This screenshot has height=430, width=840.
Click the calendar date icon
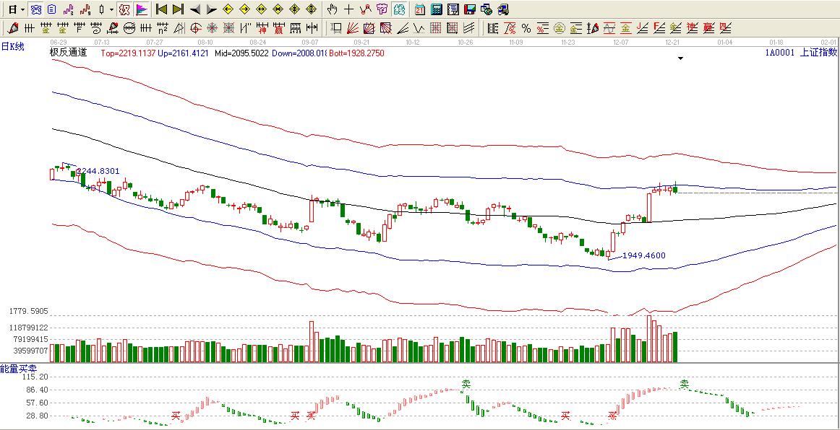click(420, 9)
